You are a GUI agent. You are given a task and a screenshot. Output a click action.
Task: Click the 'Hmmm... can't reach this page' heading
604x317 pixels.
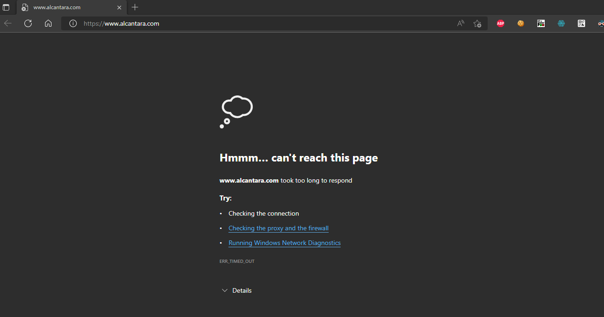click(299, 158)
